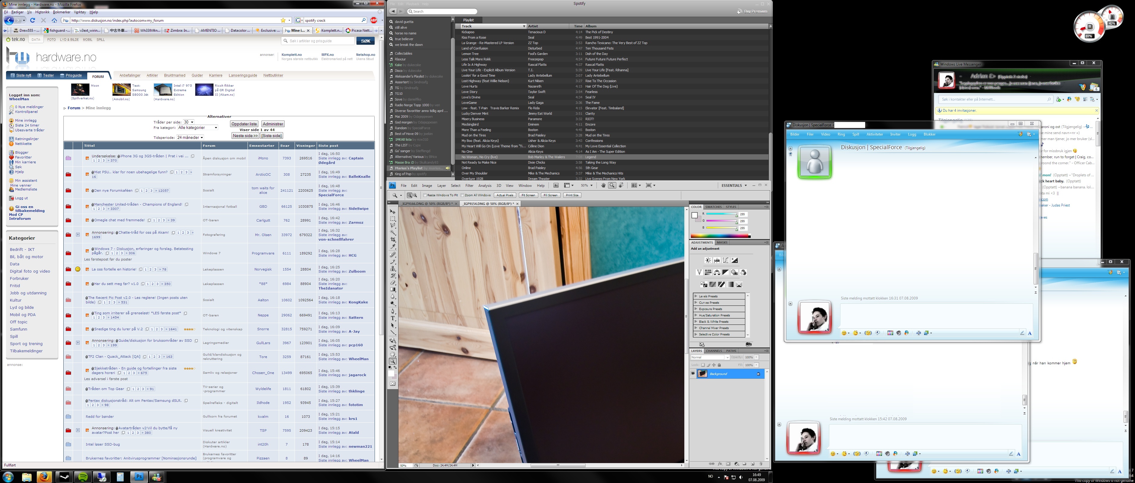
Task: Add a Levels adjustment layer
Action: pos(717,261)
